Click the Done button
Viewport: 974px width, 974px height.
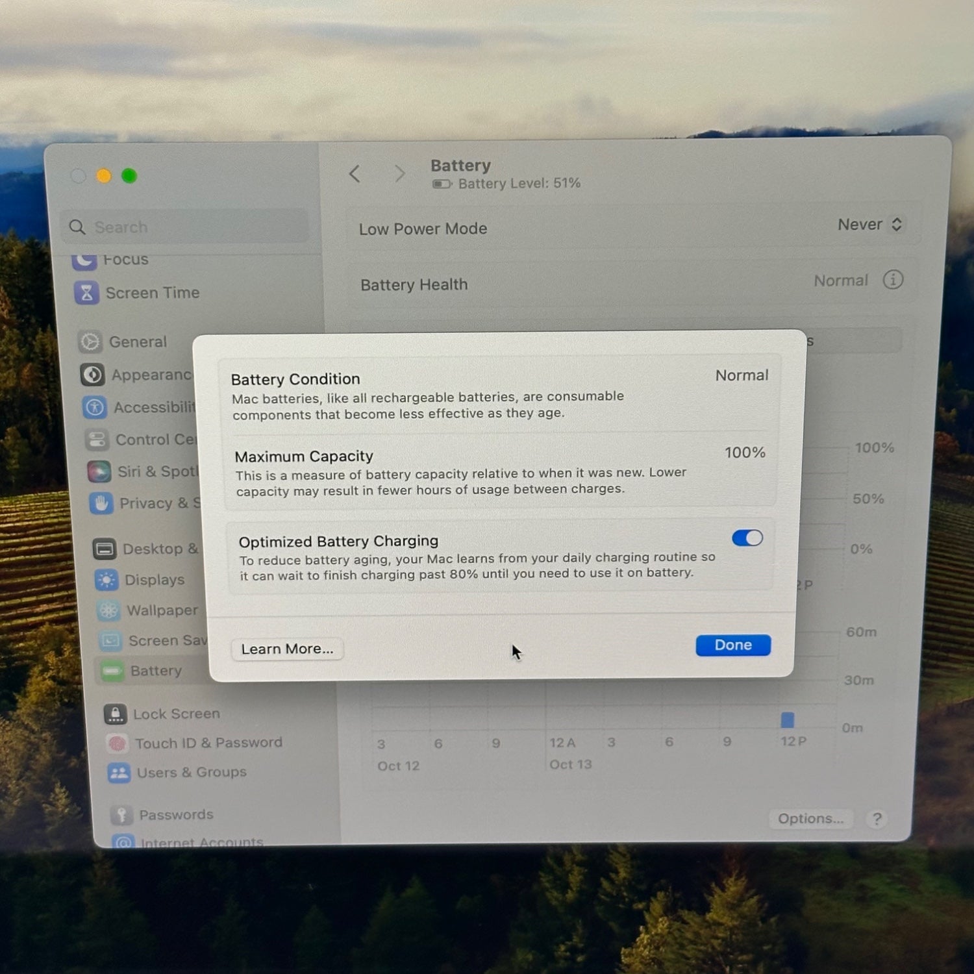[x=733, y=645]
